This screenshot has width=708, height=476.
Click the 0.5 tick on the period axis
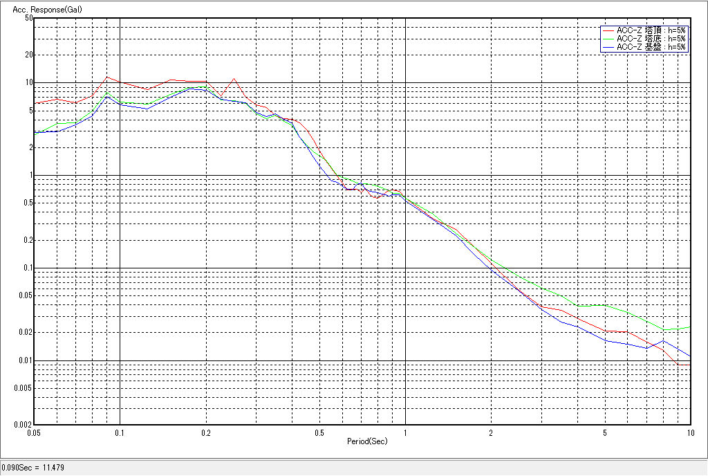(x=319, y=432)
